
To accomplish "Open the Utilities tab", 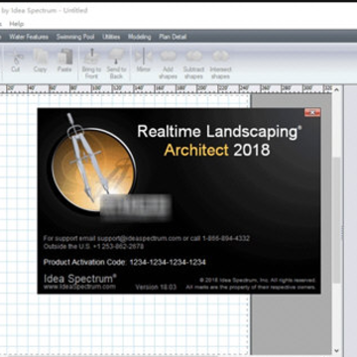I will tap(111, 37).
